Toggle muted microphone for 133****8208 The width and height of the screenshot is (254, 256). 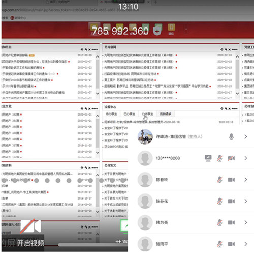pos(220,158)
